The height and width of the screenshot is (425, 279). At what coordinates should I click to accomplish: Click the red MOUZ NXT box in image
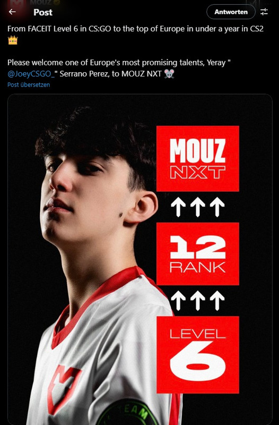coord(198,158)
